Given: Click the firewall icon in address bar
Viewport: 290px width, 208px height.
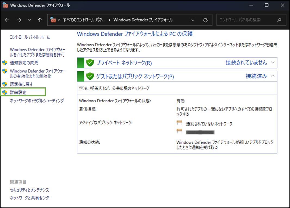Looking at the screenshot, I should 53,20.
